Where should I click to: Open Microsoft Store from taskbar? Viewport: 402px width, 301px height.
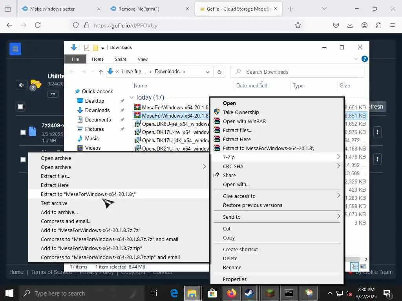(212, 293)
